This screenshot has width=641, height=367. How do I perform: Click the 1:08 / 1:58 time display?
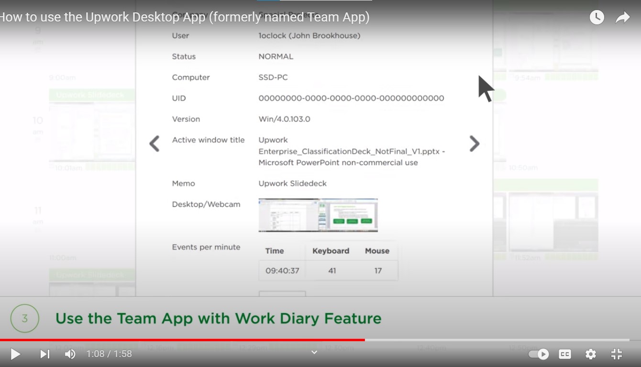pyautogui.click(x=109, y=354)
